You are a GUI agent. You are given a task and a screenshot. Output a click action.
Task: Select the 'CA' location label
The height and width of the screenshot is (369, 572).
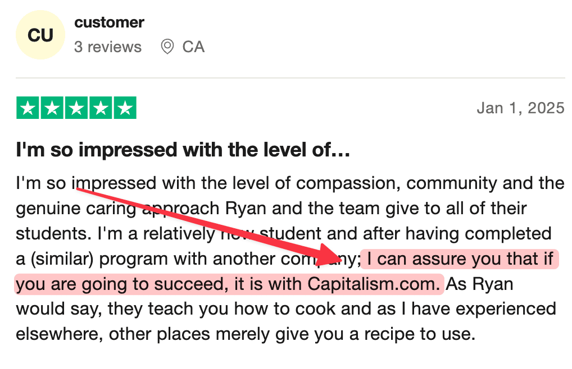click(193, 47)
